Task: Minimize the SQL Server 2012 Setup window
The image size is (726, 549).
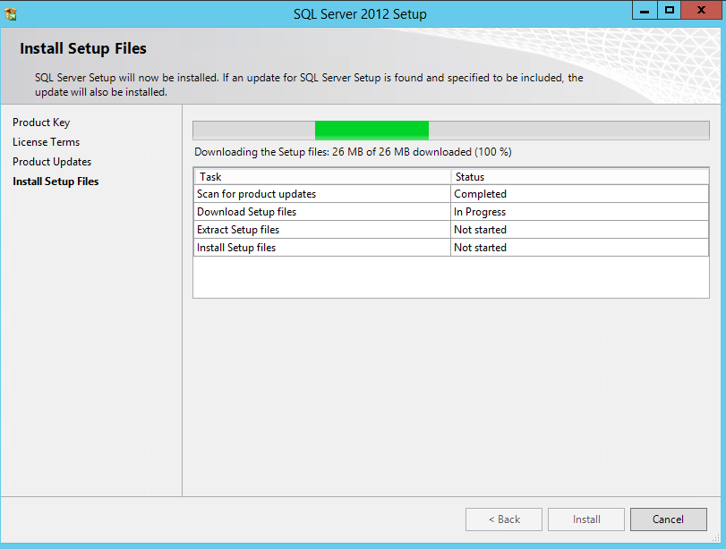Action: click(x=645, y=10)
